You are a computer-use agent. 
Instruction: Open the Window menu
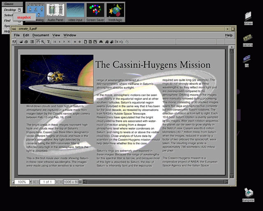point(70,35)
